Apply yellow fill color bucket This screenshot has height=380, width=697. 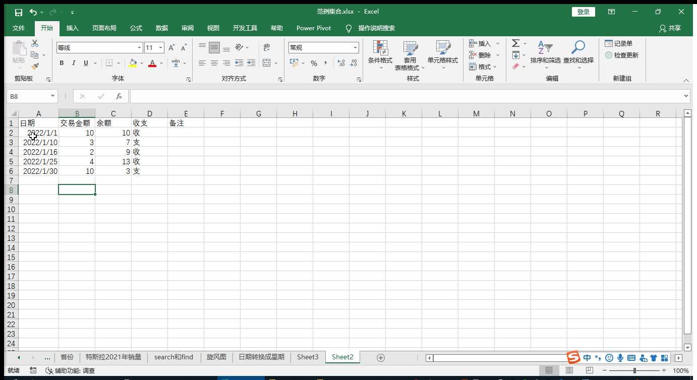[133, 63]
